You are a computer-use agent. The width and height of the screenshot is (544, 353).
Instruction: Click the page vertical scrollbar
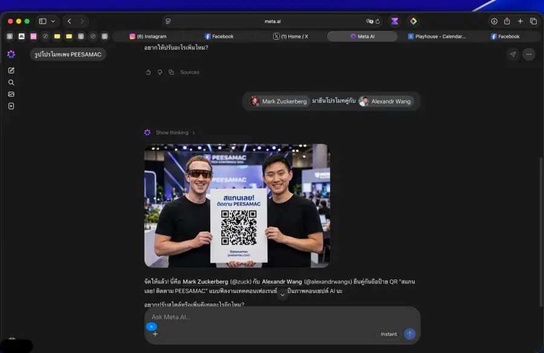coord(541,232)
